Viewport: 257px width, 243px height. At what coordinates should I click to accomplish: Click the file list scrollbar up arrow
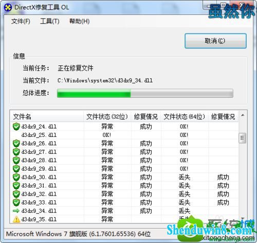(243, 115)
